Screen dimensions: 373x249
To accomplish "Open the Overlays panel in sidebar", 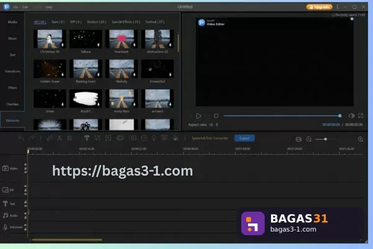I will [12, 104].
